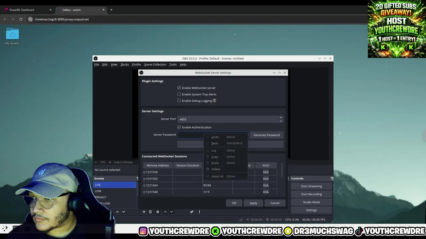Move scene down arrow in Scenes toolbar

[x=123, y=212]
